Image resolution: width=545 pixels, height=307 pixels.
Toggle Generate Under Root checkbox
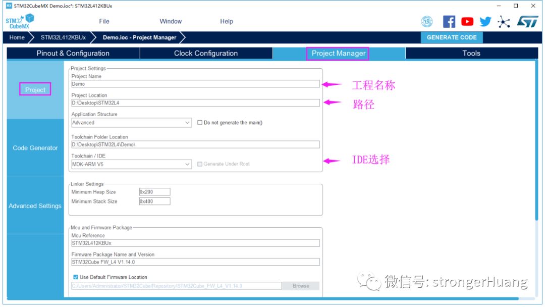tap(200, 164)
